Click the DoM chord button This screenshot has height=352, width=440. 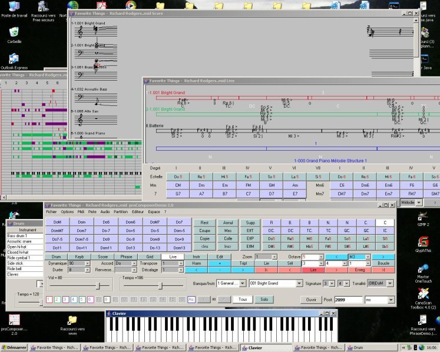click(x=57, y=222)
